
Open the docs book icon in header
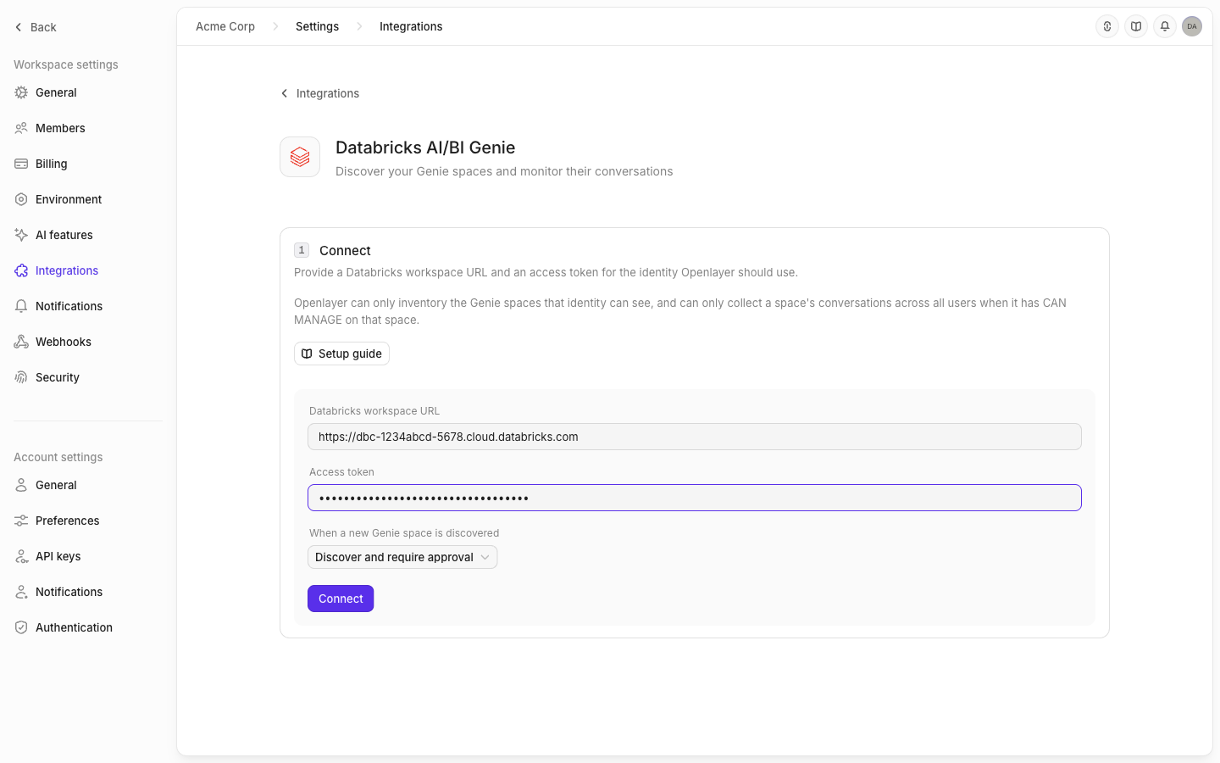click(1136, 26)
